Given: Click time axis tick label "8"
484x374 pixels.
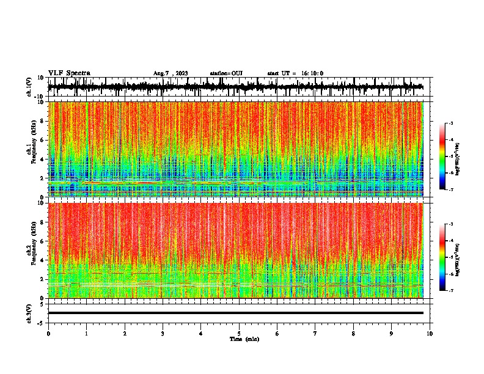Looking at the screenshot, I should click(x=353, y=334).
